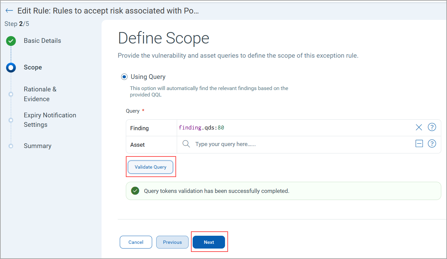Clear the Finding query with X icon

coord(419,127)
